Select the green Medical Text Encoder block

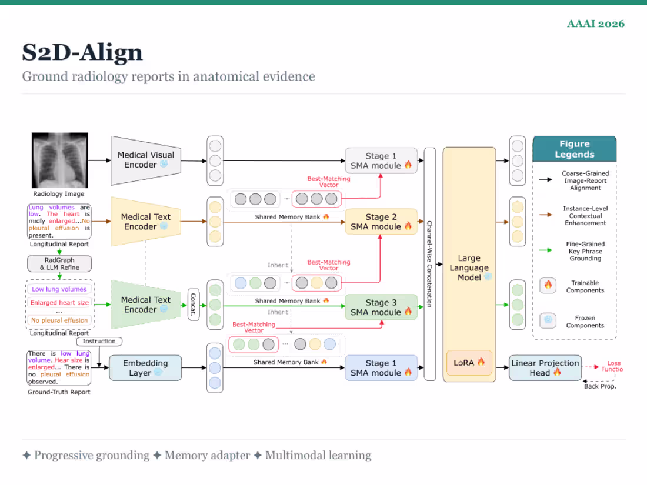(x=146, y=305)
